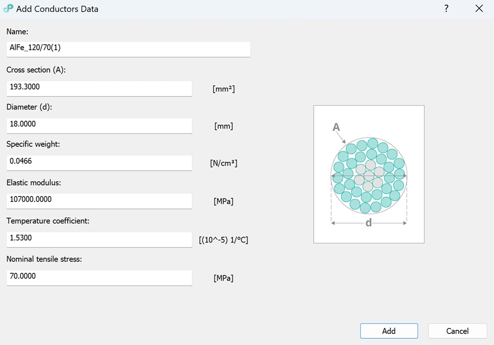Click the [(10^-5) 1/°C] unit label
This screenshot has height=345, width=494.
pyautogui.click(x=223, y=240)
